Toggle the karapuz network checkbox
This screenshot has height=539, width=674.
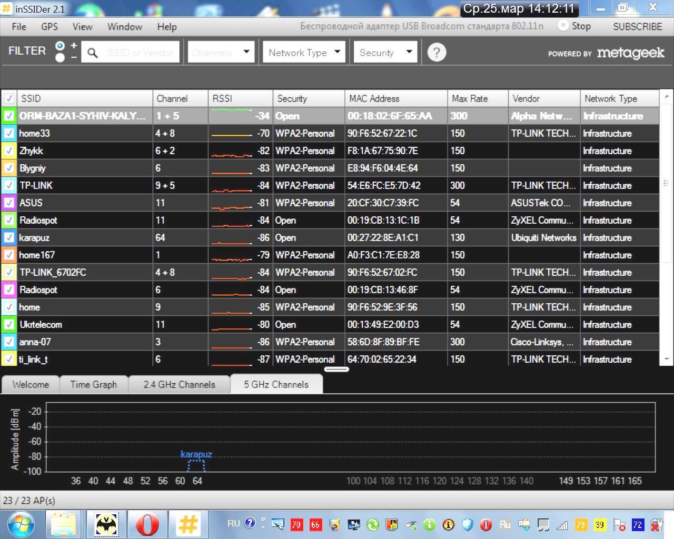click(x=9, y=237)
